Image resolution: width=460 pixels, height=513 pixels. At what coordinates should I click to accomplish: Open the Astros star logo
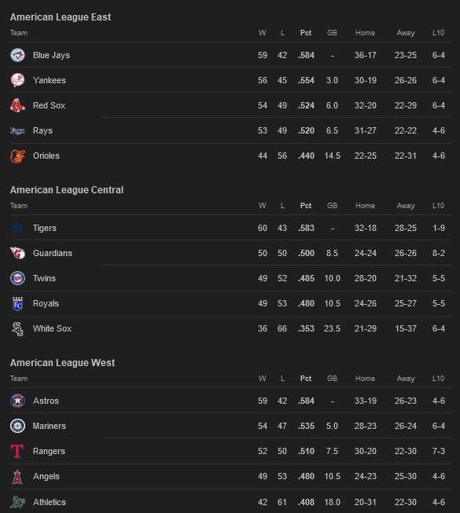click(17, 401)
